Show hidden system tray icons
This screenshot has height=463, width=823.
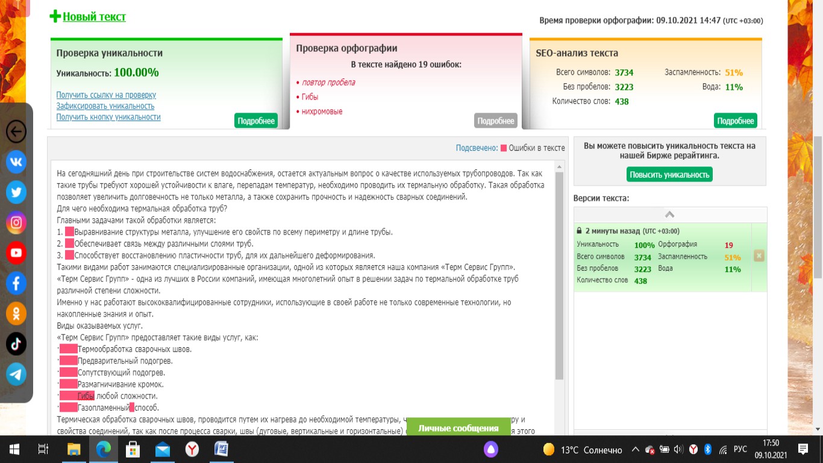(x=635, y=449)
